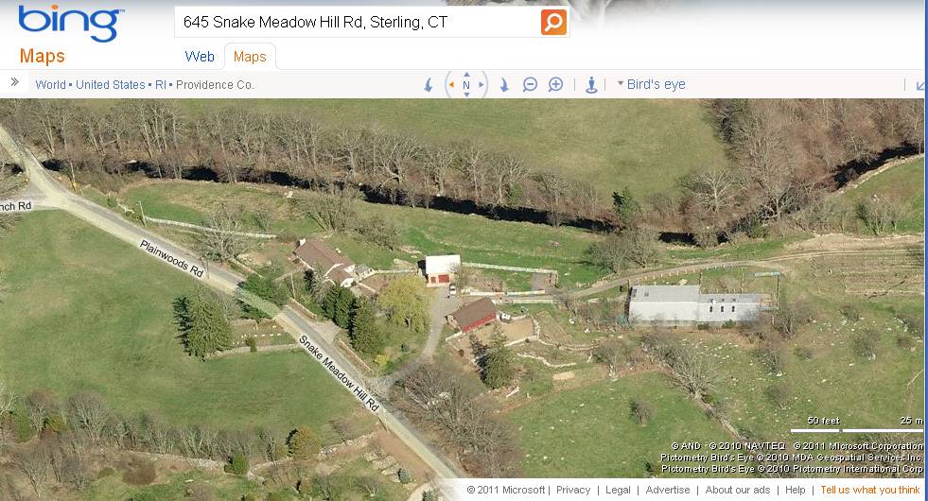Image resolution: width=928 pixels, height=501 pixels.
Task: Click the orange search magnifier button
Action: 553,23
